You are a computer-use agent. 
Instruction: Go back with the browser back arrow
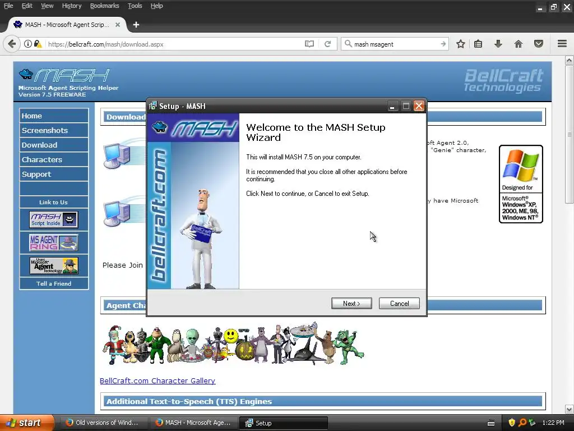[12, 44]
